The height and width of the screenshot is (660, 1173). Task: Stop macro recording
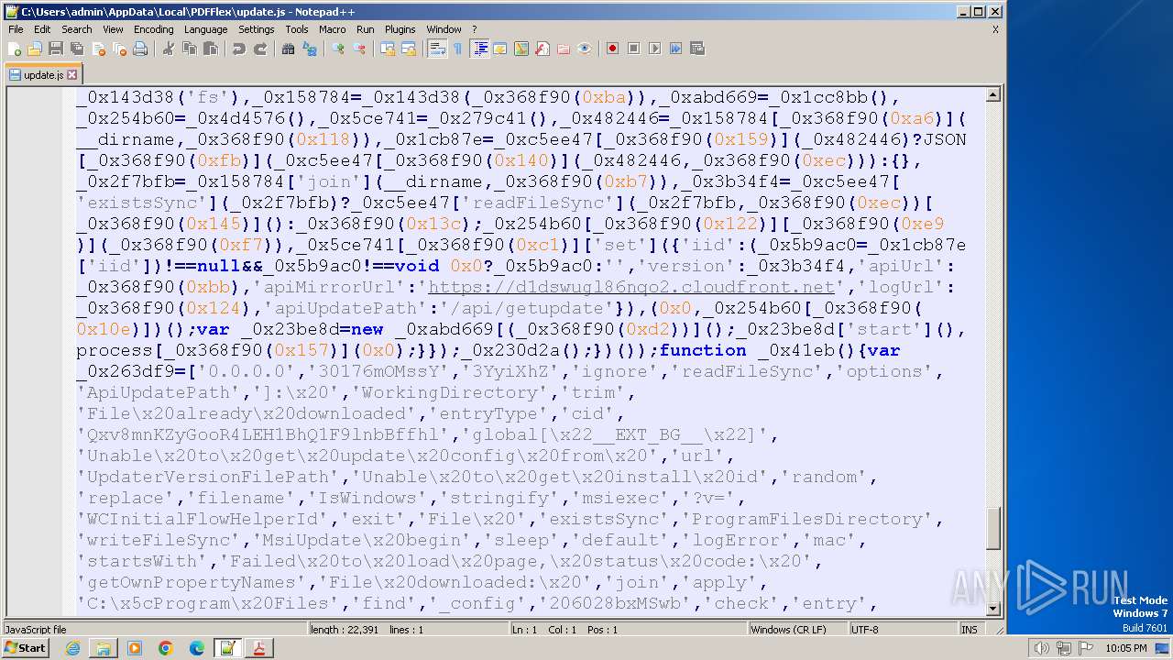pyautogui.click(x=633, y=49)
